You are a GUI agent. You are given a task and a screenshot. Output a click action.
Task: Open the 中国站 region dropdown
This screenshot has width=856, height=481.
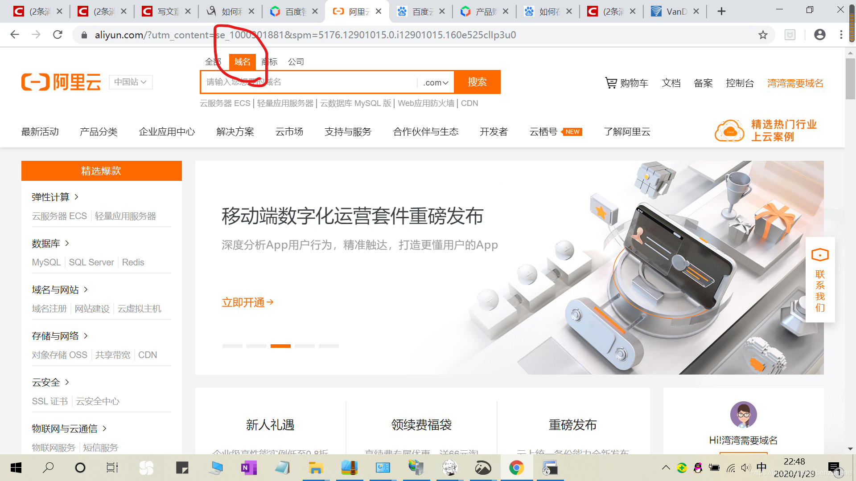click(131, 82)
